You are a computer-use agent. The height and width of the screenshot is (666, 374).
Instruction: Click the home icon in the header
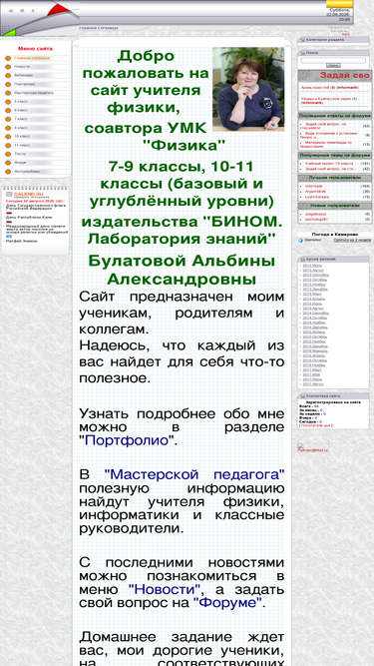[11, 11]
